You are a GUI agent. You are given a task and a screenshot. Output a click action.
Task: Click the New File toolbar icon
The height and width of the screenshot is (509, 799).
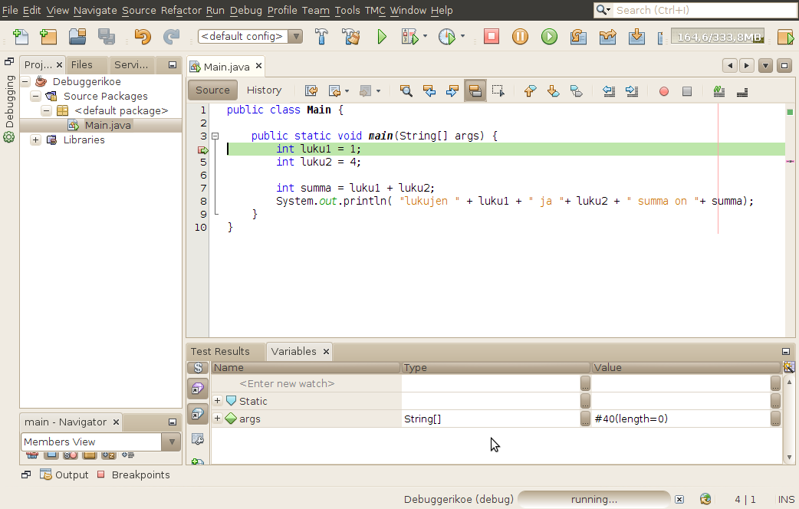[x=21, y=36]
